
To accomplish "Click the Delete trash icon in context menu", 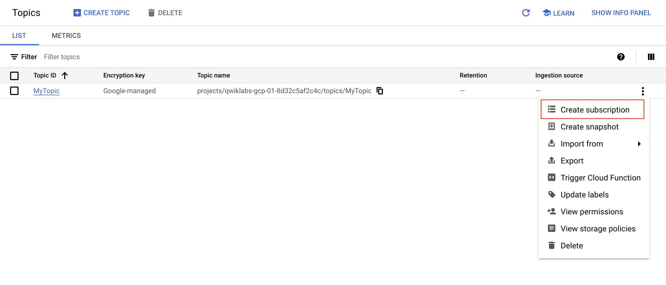I will 552,245.
